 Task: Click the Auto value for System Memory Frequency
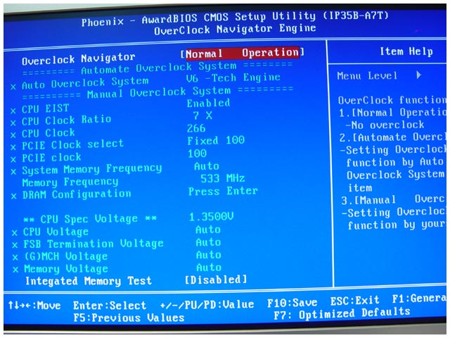point(207,166)
